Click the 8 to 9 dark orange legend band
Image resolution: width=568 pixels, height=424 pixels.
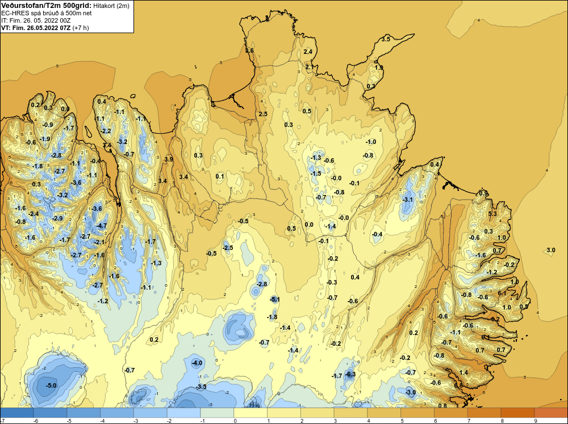(518, 413)
